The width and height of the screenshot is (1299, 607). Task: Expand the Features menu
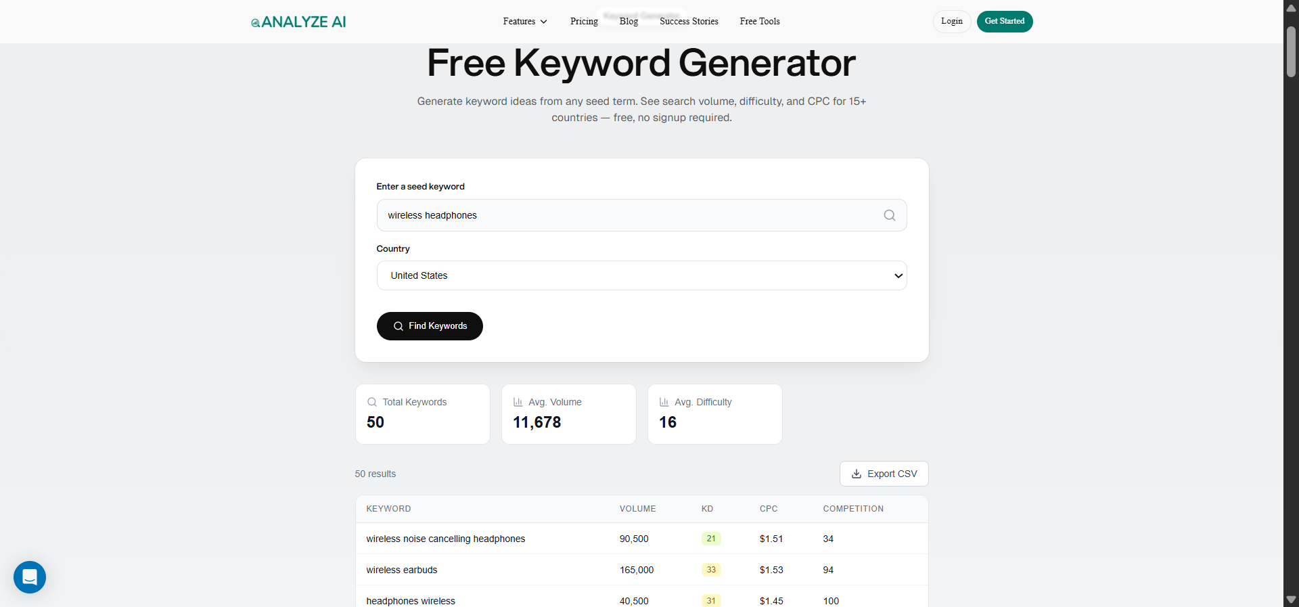tap(525, 22)
